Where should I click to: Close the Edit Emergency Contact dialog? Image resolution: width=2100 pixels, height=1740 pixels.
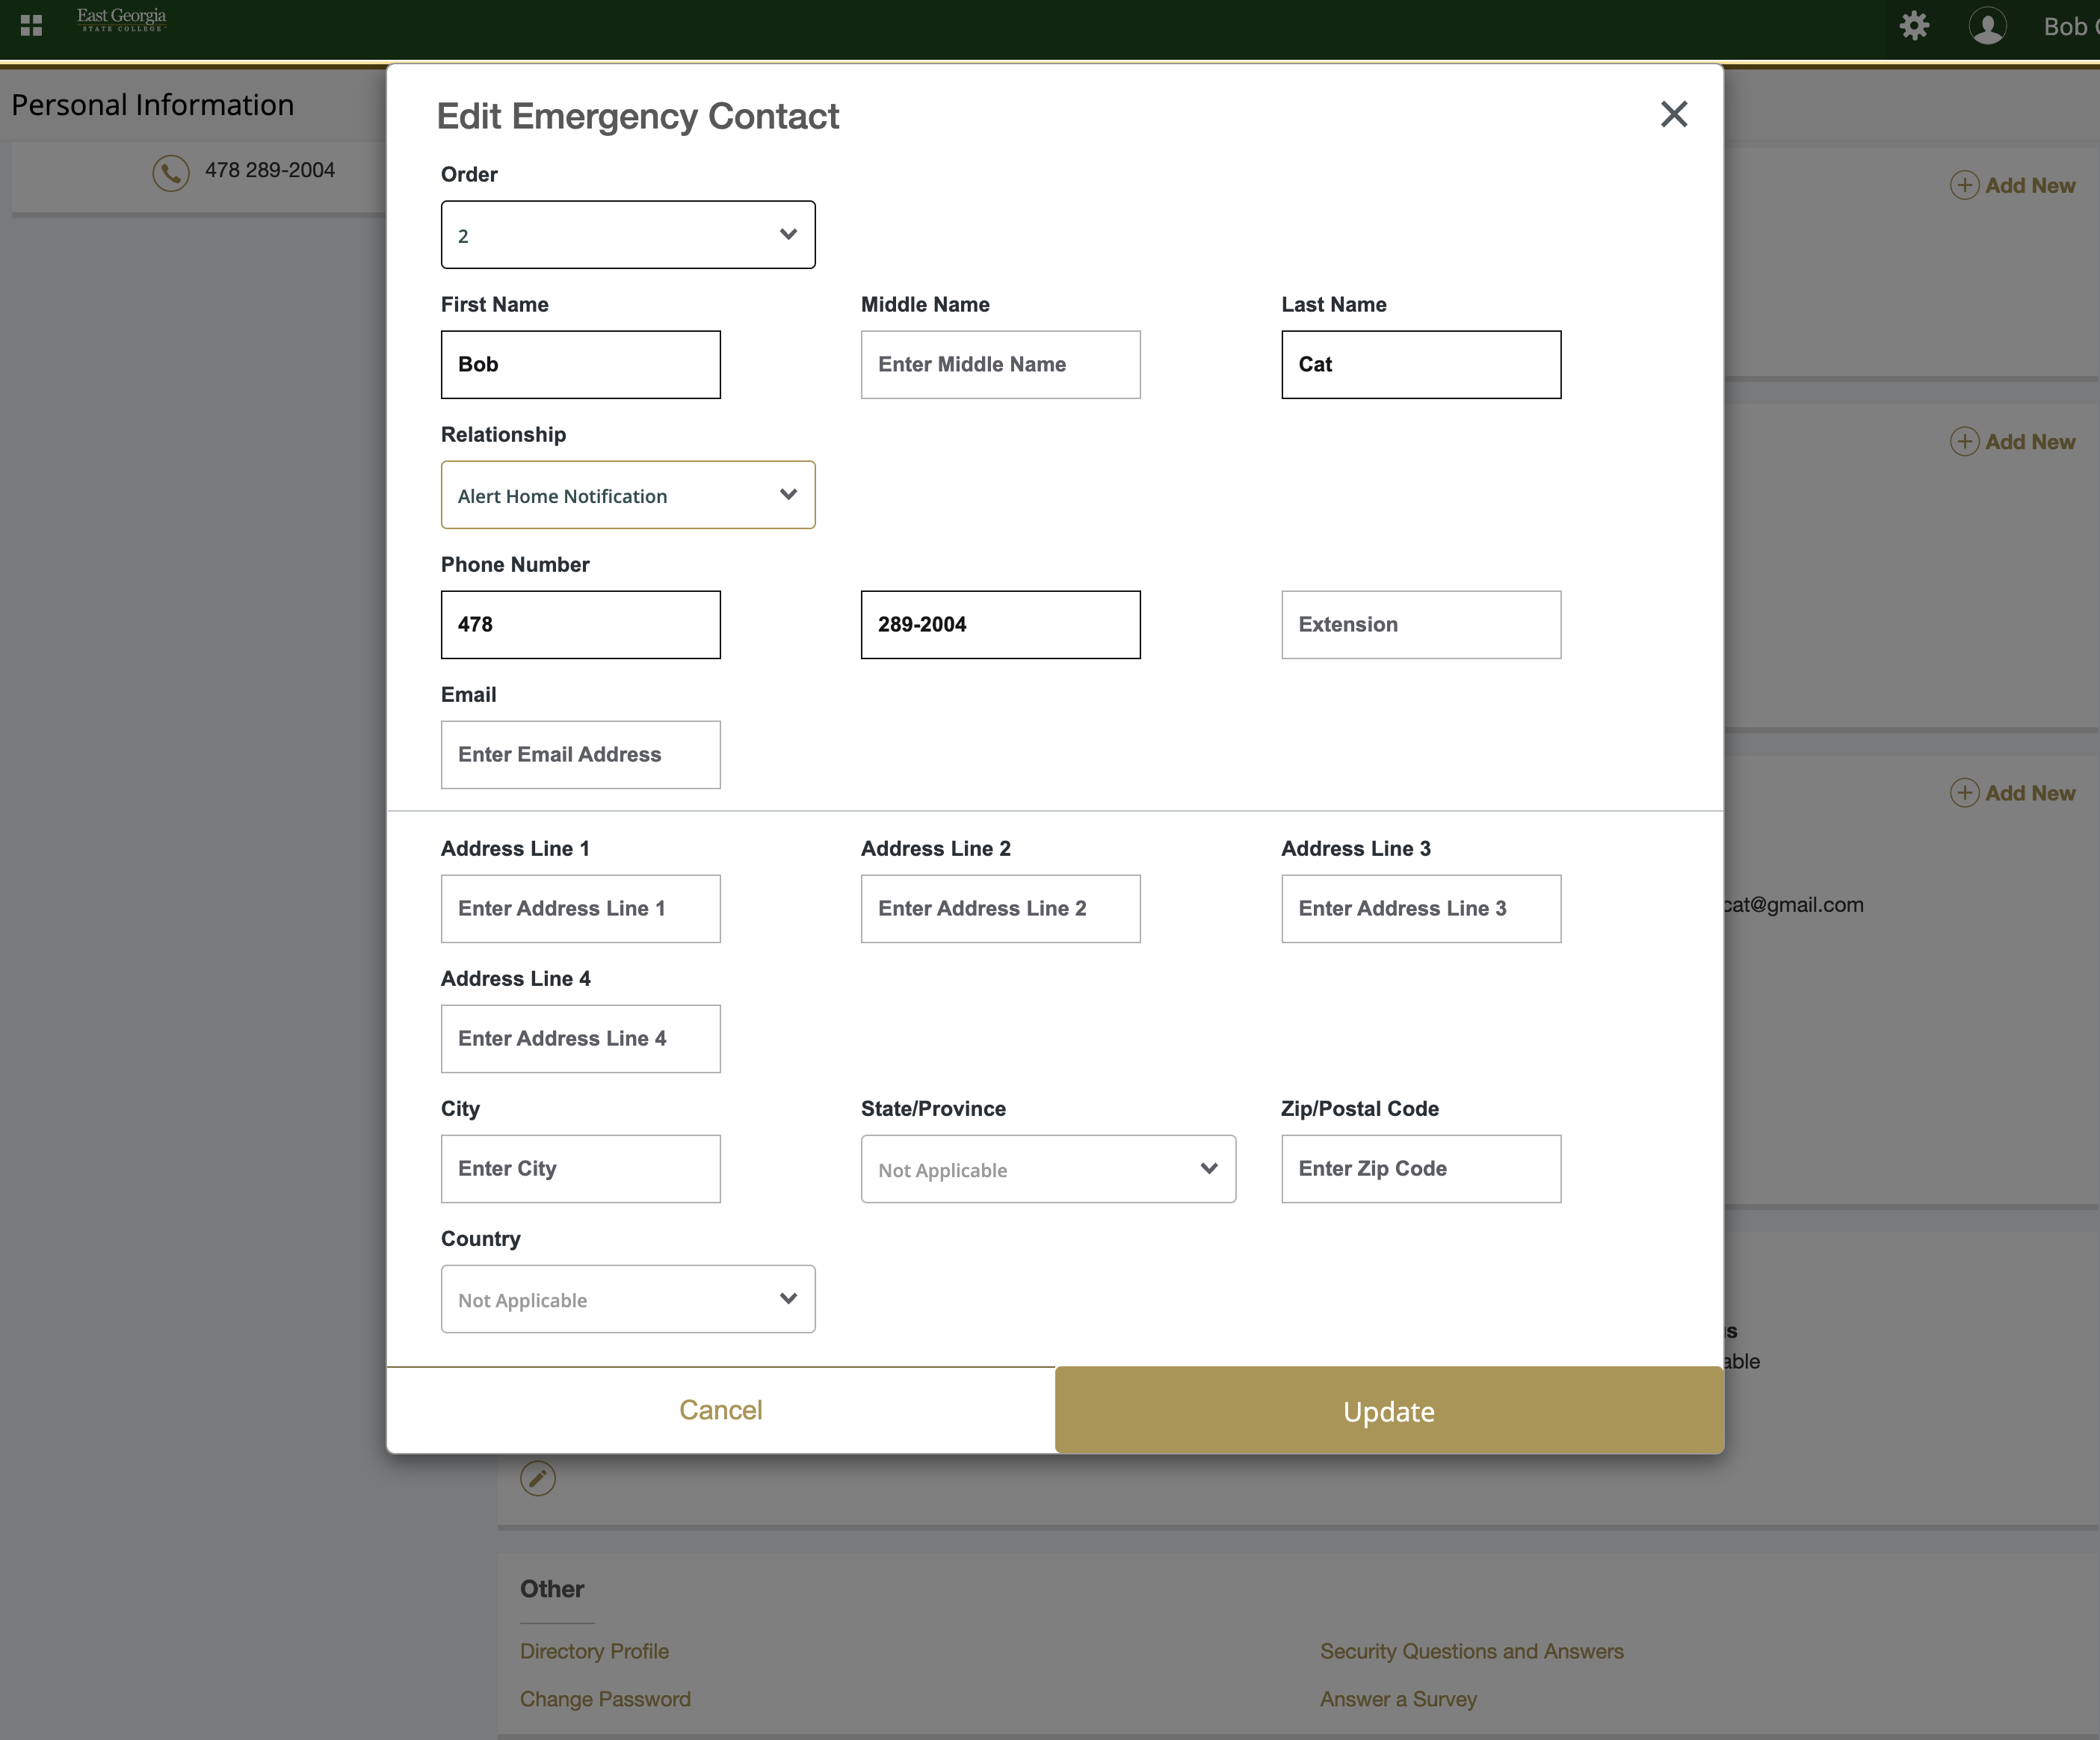(x=1673, y=114)
